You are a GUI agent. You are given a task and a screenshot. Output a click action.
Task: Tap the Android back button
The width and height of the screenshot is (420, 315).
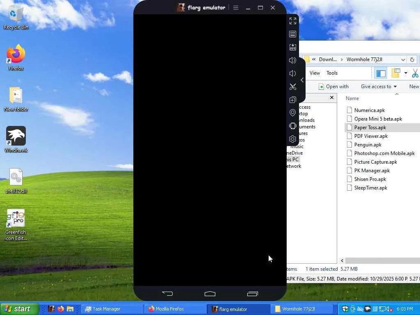coord(167,294)
